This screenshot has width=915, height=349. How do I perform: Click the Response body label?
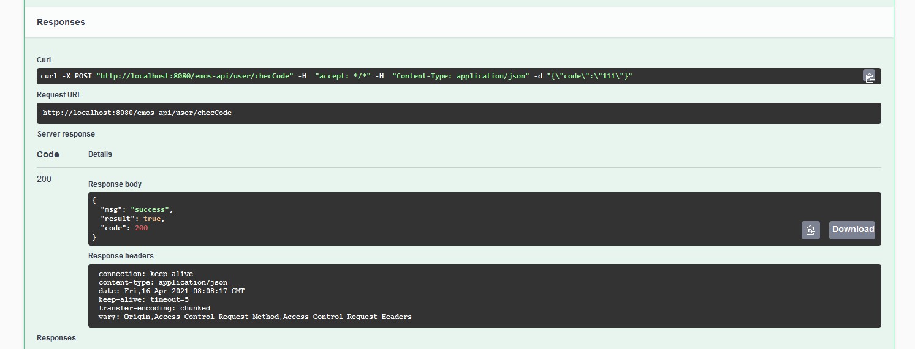point(115,184)
